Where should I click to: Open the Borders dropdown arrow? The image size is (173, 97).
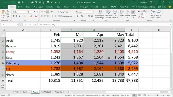[x=28, y=16]
